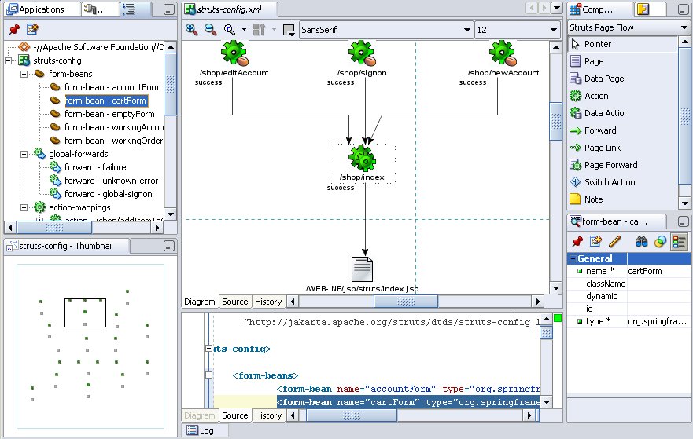
Task: Open the editor tab list dropdown
Action: point(557,8)
